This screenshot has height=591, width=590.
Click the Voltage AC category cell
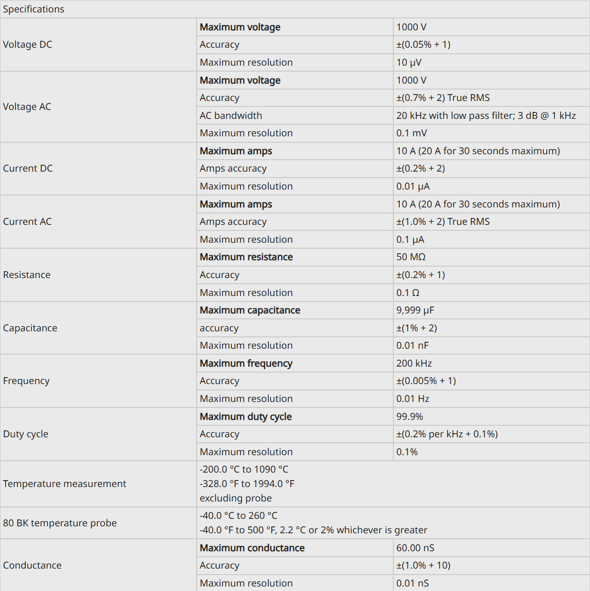[x=98, y=106]
